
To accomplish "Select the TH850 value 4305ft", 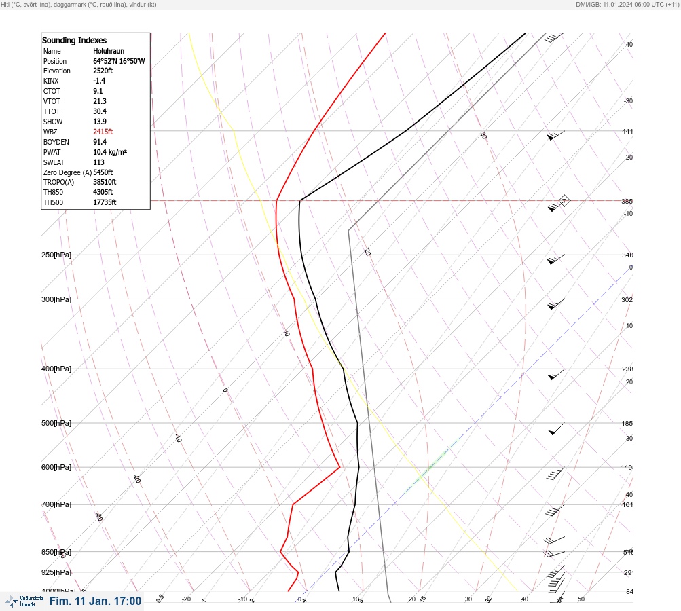I will (103, 192).
